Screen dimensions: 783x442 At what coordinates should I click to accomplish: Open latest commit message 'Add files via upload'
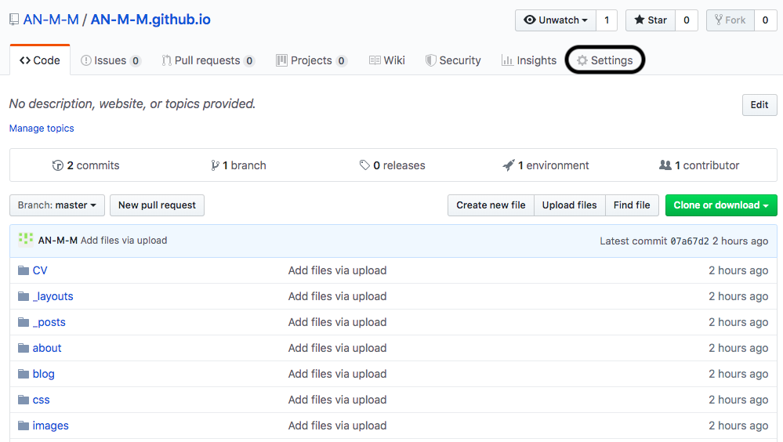(x=124, y=241)
